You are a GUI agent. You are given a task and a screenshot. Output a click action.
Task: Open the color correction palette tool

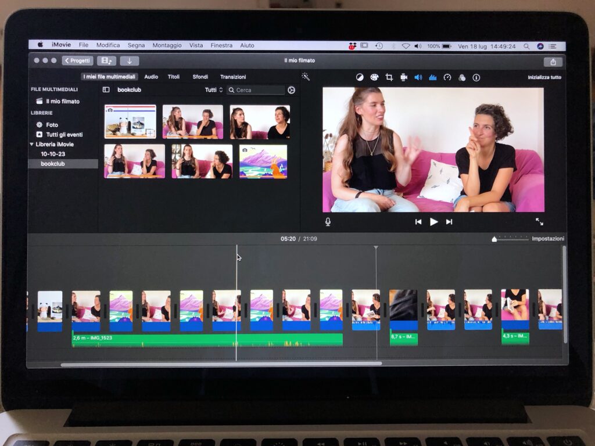click(374, 77)
